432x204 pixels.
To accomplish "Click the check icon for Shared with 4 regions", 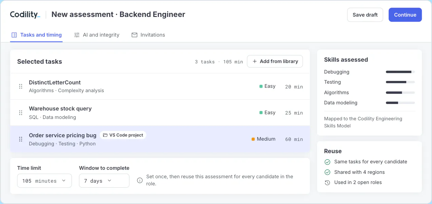I will tap(327, 172).
